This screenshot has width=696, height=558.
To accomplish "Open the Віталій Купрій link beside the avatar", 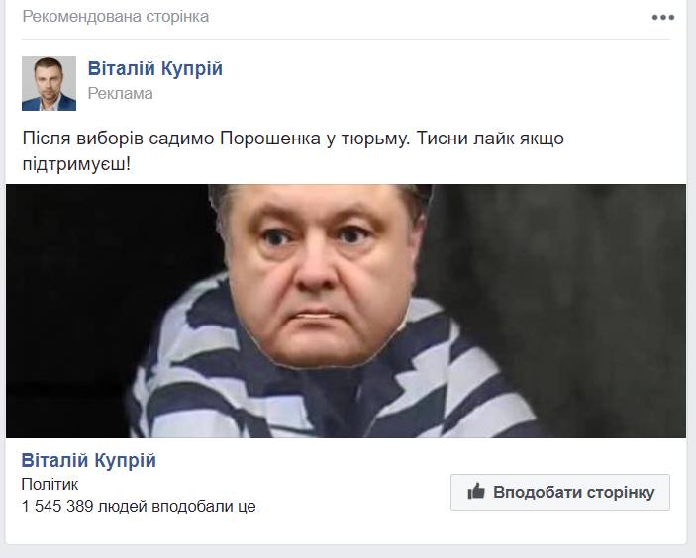I will [154, 68].
